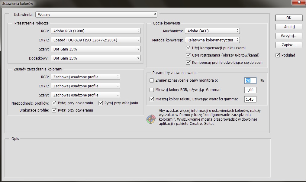The width and height of the screenshot is (306, 182).
Task: Disable Użyj roztrząsania dithering checkbox
Action: click(x=189, y=55)
